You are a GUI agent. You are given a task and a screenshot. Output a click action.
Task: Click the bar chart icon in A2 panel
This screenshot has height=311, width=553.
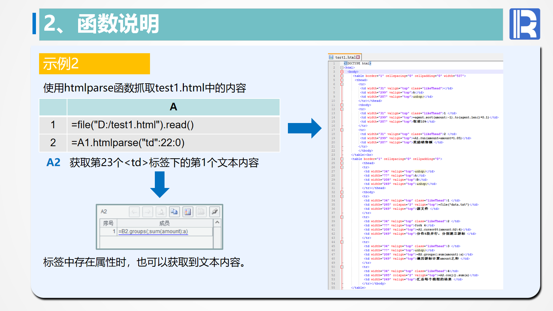(x=201, y=211)
